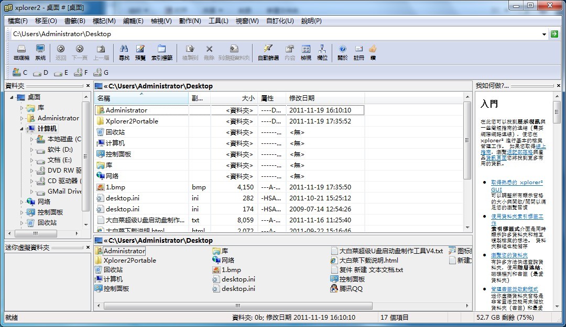Click the 尋找 (Find) binoculars icon
The image size is (566, 327).
point(124,52)
